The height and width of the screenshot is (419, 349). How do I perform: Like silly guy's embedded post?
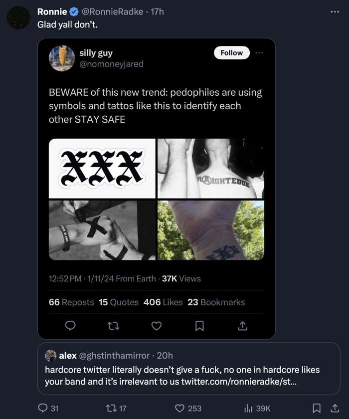click(157, 326)
